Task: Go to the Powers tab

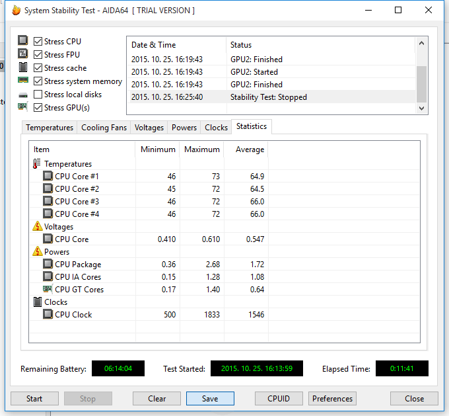Action: [x=184, y=128]
